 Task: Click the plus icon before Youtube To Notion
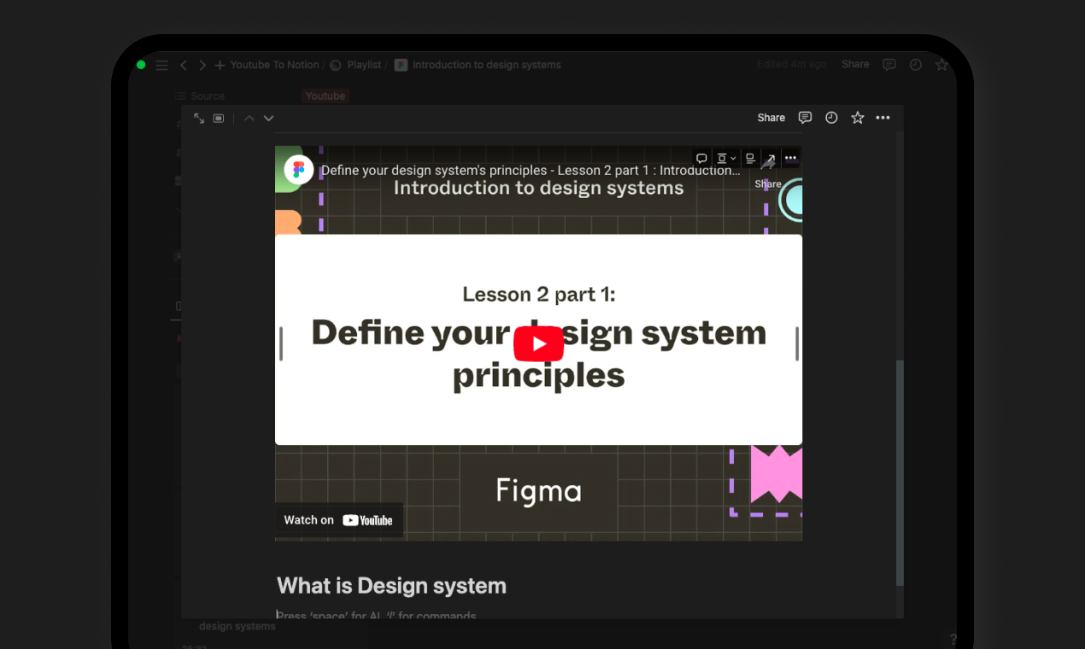tap(220, 65)
